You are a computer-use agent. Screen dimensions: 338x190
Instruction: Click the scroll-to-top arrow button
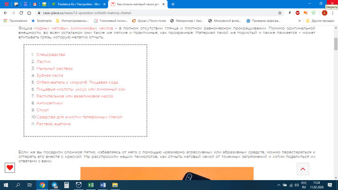pyautogui.click(x=303, y=169)
